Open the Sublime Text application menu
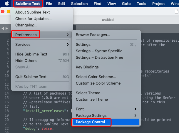The width and height of the screenshot is (179, 133). click(28, 4)
